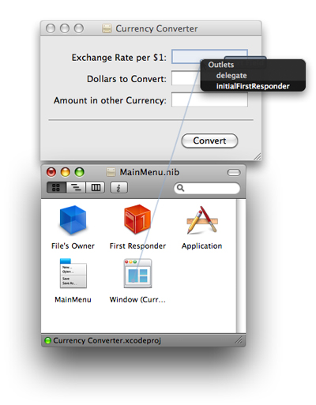Screen dimensions: 316x405
Task: Switch to list view mode in MainMenu.nib
Action: 76,188
